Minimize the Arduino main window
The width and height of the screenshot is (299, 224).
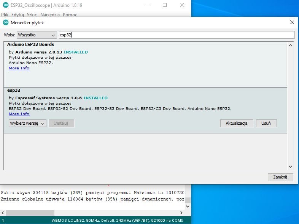[x=148, y=5]
